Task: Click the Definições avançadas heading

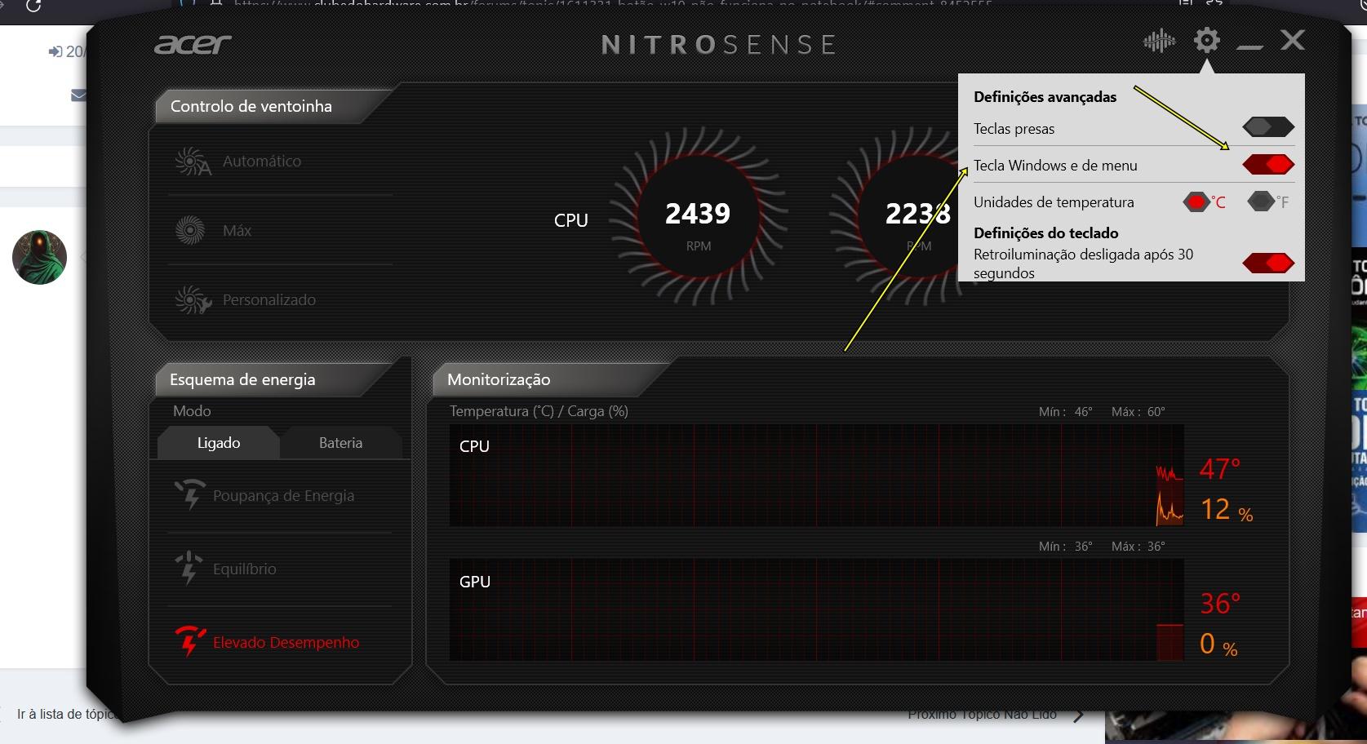Action: click(x=1045, y=97)
